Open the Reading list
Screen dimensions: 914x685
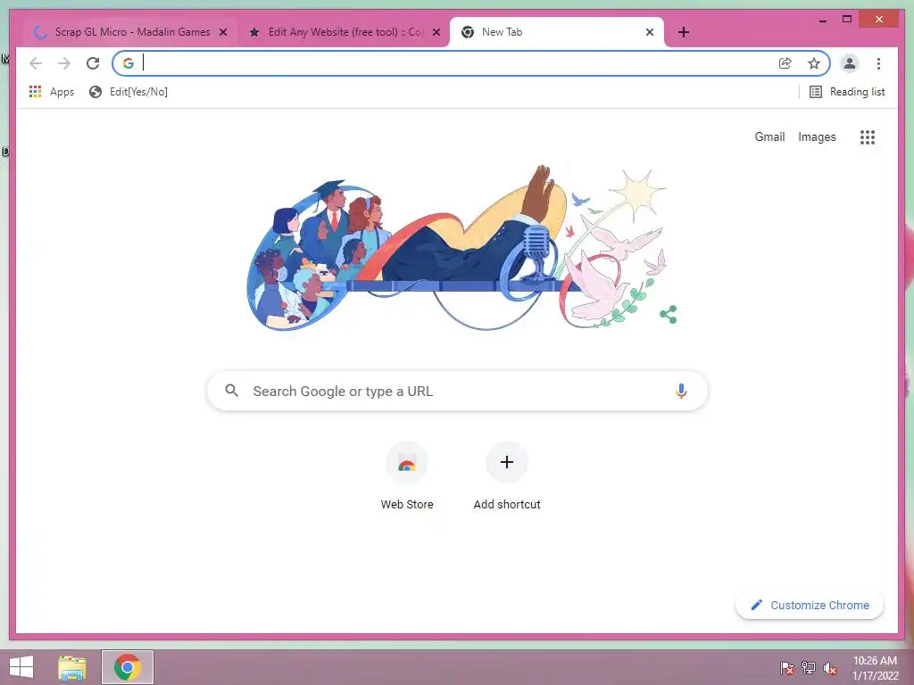tap(847, 92)
